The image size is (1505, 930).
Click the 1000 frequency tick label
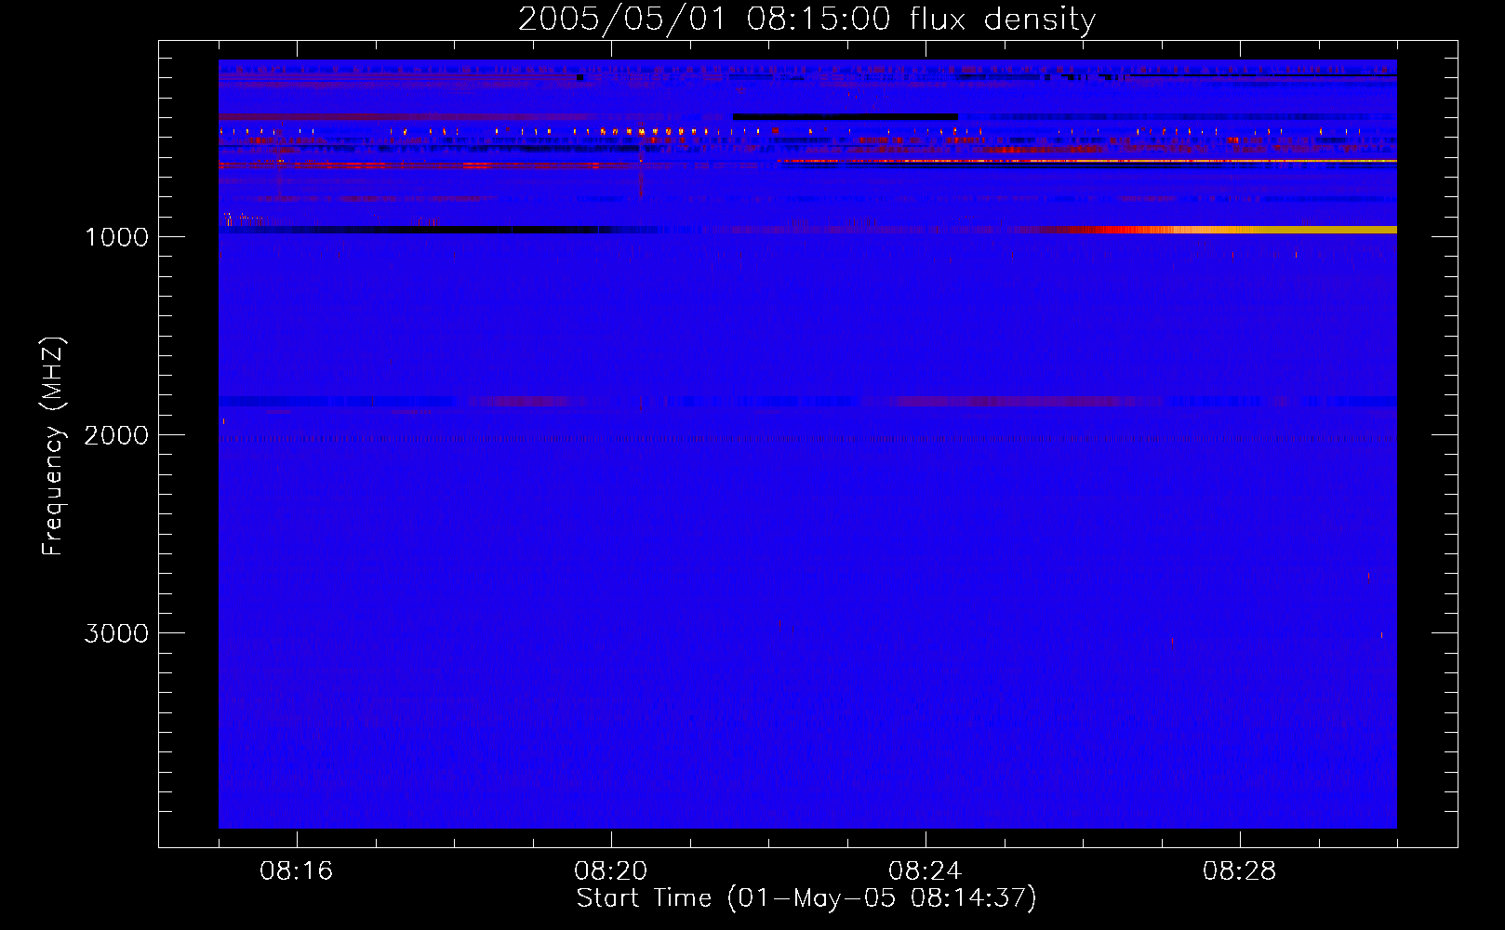tap(117, 237)
